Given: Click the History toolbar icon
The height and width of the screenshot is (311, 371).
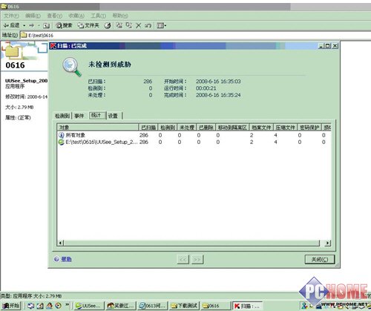Looking at the screenshot, I should pos(107,25).
